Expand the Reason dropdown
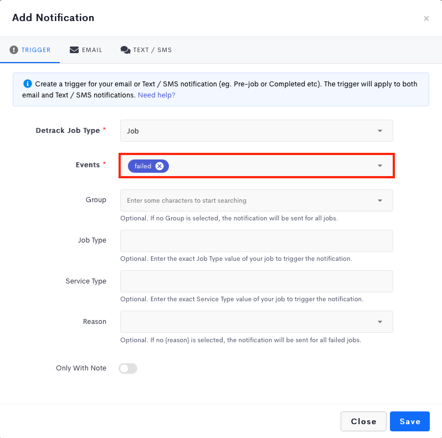The image size is (442, 438). click(256, 322)
